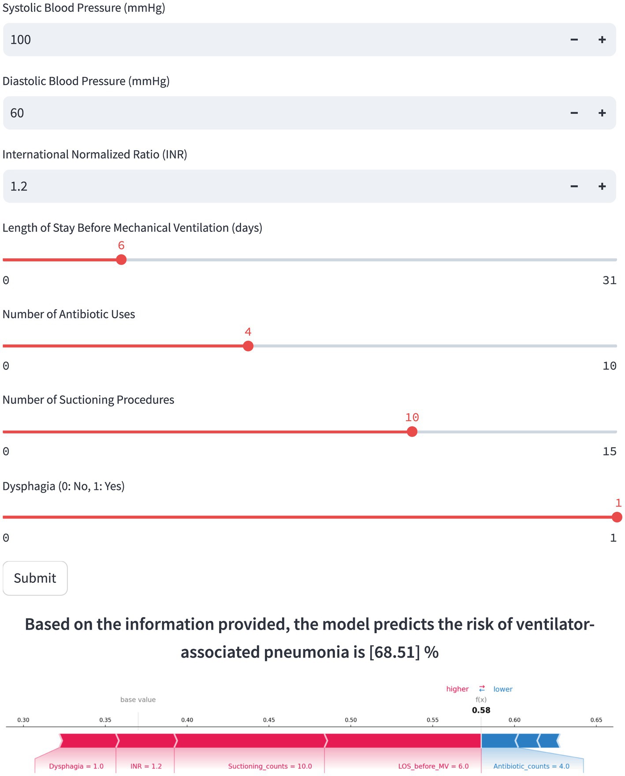Click the Suctioning Procedures slider thumb
This screenshot has height=776, width=625.
[412, 432]
